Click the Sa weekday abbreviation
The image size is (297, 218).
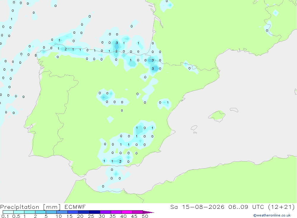pyautogui.click(x=174, y=207)
